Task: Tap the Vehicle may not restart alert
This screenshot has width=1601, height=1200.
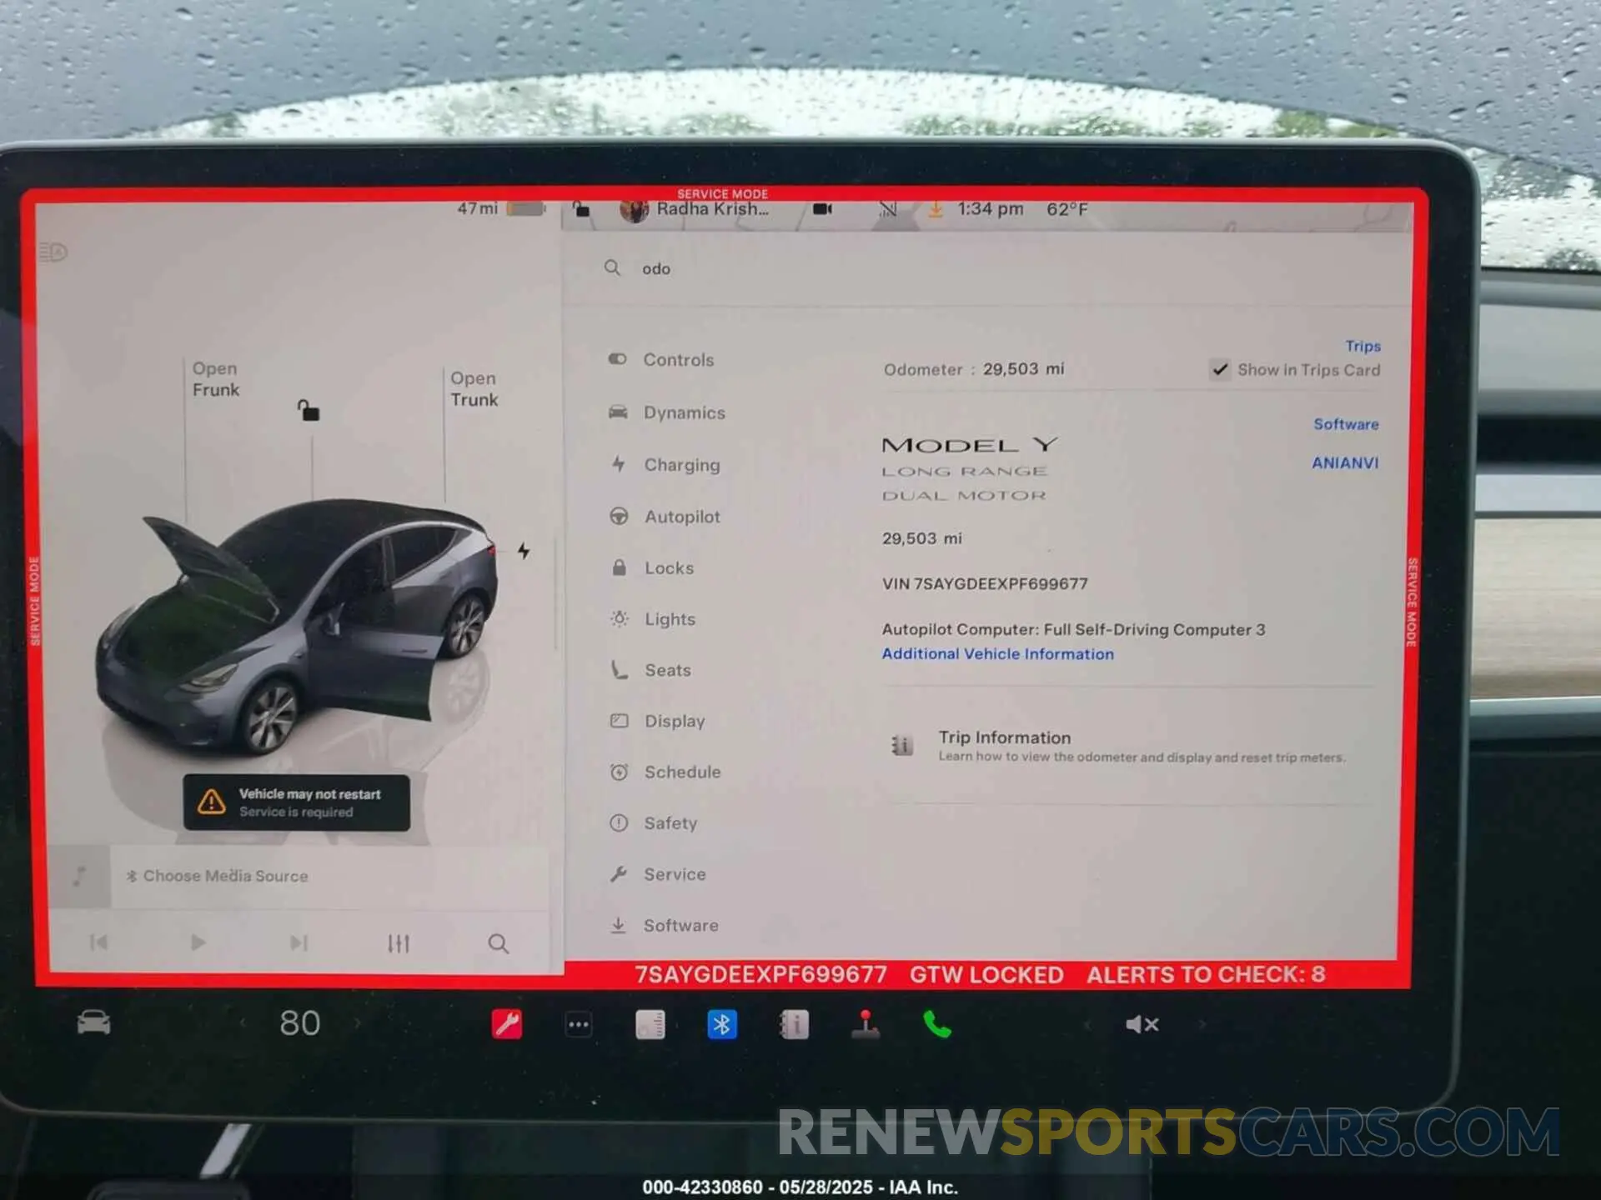Action: 297,802
